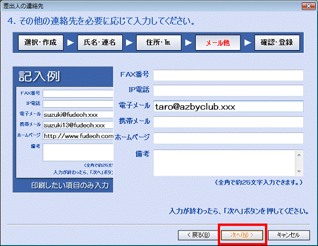The height and width of the screenshot is (246, 318).
Task: Click the example mobile mail suzuki13@fudeoh.xxx
Action: tap(74, 125)
